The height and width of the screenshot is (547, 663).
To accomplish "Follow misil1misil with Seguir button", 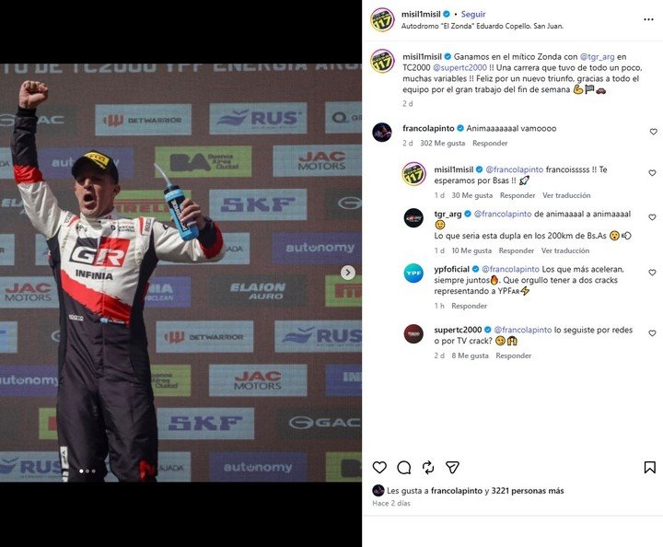I will click(x=473, y=14).
